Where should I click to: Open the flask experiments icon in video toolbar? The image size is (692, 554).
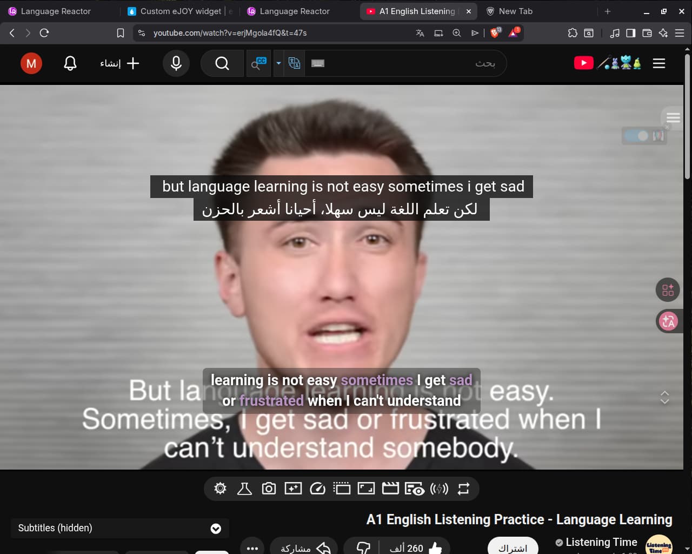click(244, 489)
